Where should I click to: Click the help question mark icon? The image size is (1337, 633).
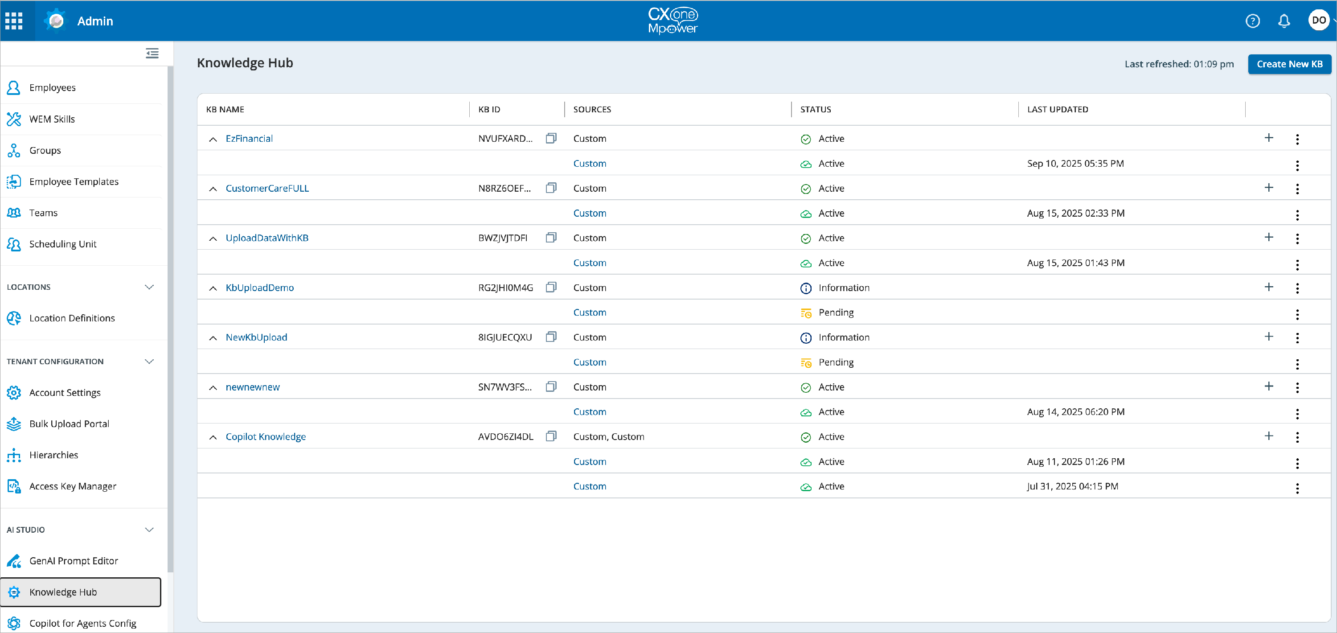[1252, 21]
